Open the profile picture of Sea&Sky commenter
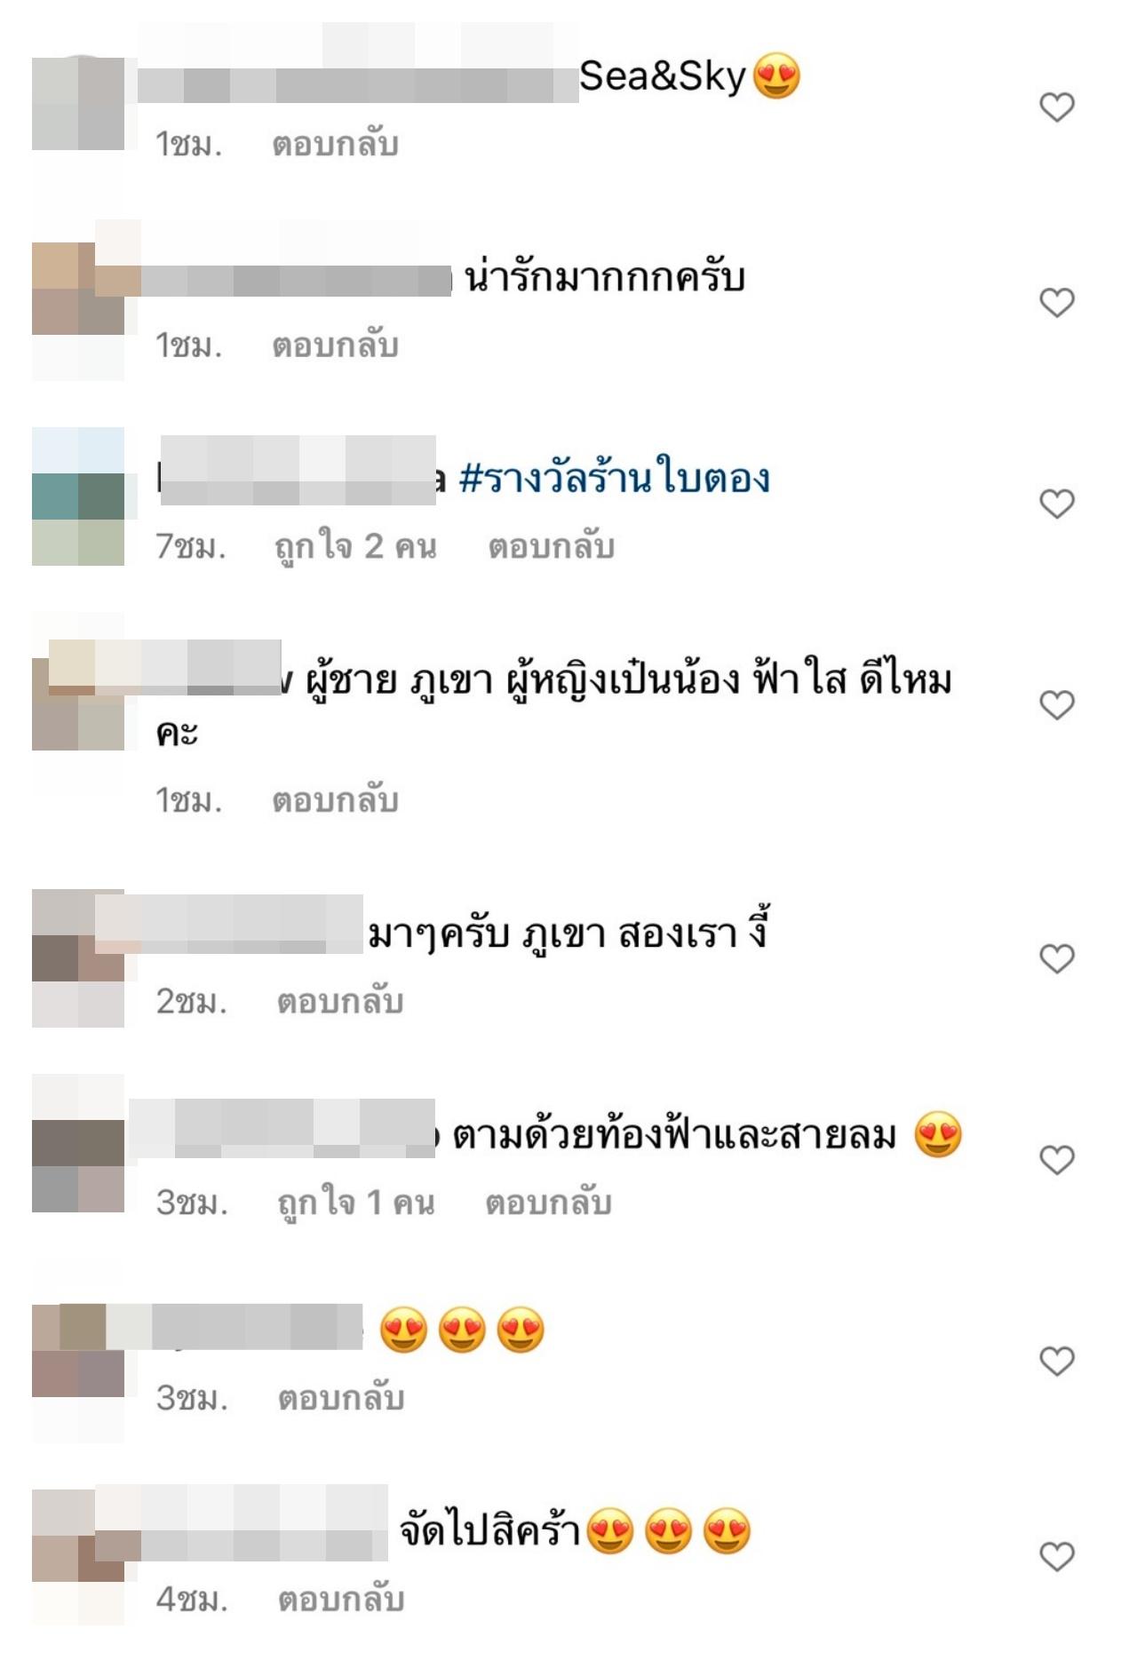Image resolution: width=1137 pixels, height=1676 pixels. coord(78,103)
